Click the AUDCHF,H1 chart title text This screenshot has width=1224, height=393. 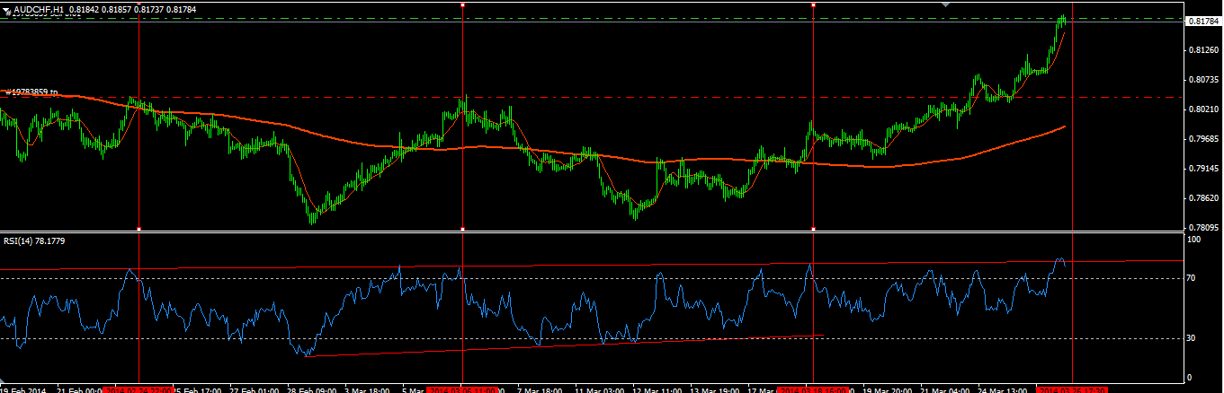coord(40,9)
